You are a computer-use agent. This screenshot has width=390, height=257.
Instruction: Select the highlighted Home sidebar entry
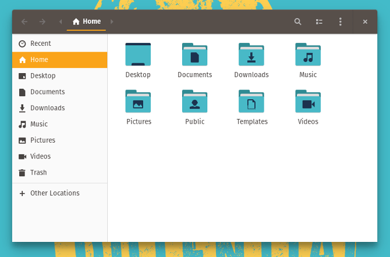pos(60,60)
